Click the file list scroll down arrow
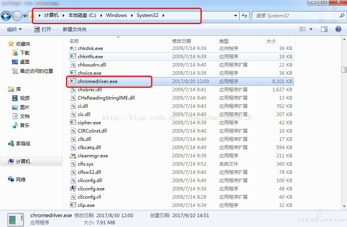The height and width of the screenshot is (227, 347). pyautogui.click(x=344, y=207)
